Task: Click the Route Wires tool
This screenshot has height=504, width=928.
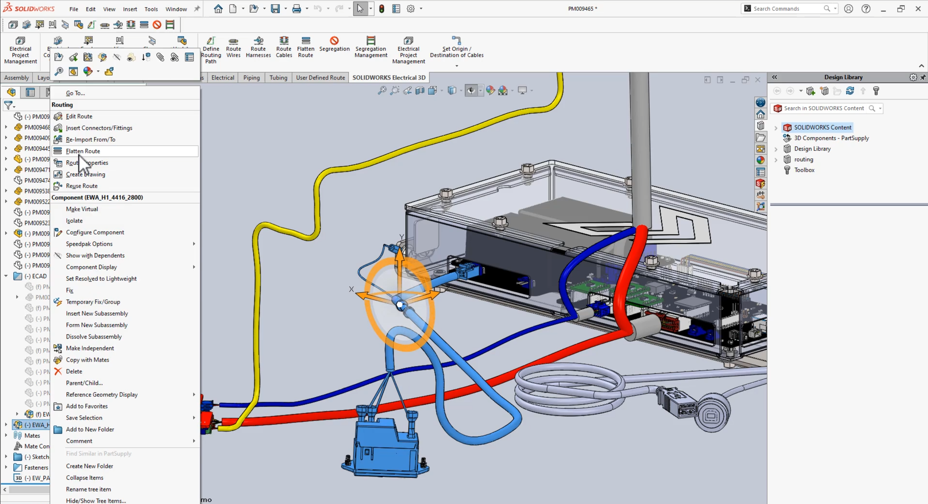Action: (x=233, y=47)
